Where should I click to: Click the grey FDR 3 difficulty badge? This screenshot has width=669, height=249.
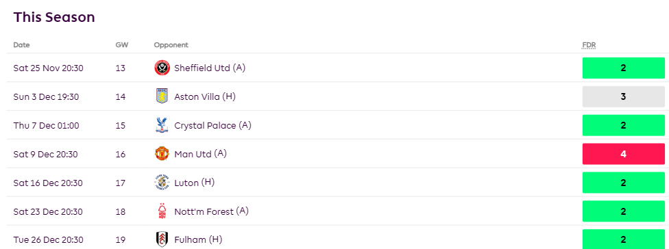coord(623,96)
